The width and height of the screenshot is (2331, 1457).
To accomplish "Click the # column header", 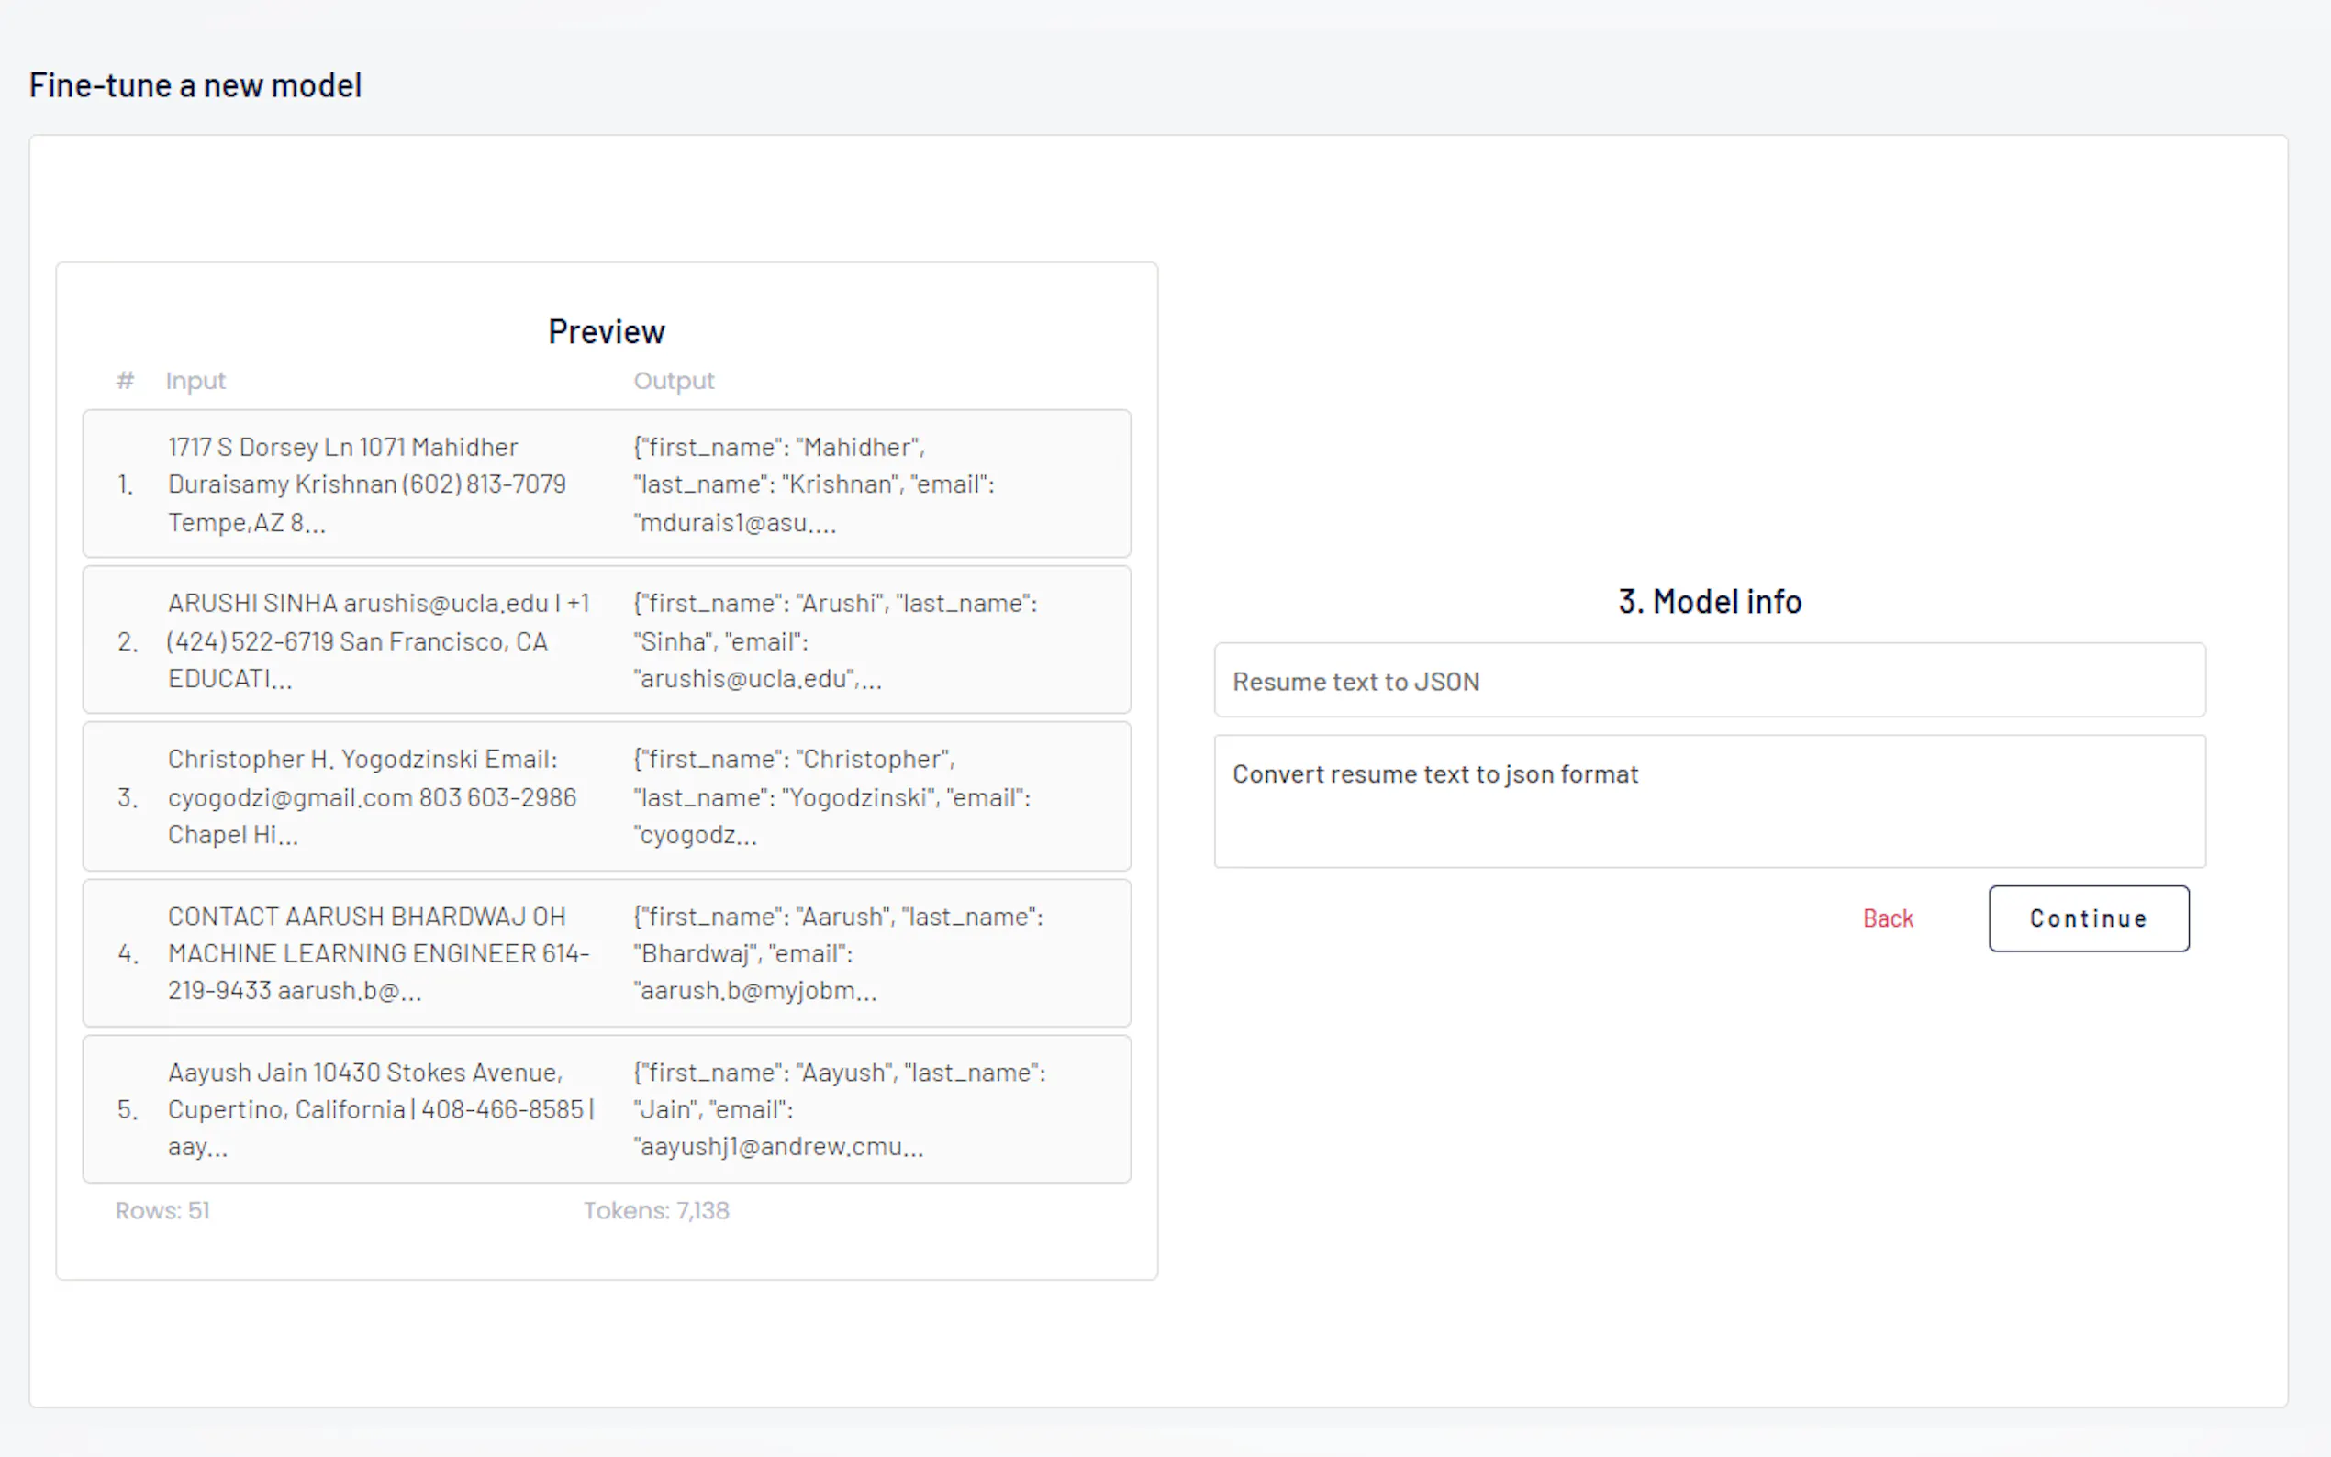I will click(126, 381).
